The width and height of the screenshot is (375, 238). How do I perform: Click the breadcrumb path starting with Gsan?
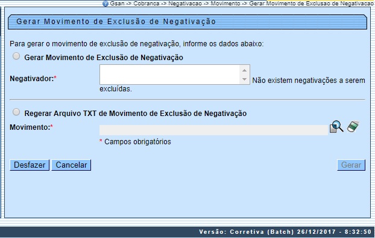pyautogui.click(x=242, y=4)
